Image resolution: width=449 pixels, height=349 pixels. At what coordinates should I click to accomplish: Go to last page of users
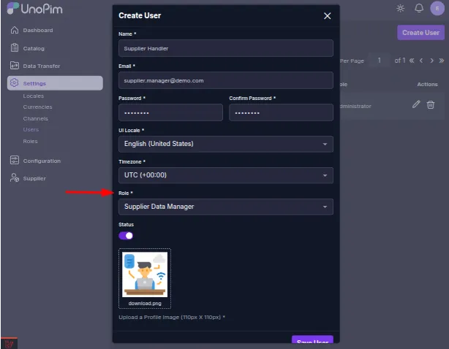(441, 61)
